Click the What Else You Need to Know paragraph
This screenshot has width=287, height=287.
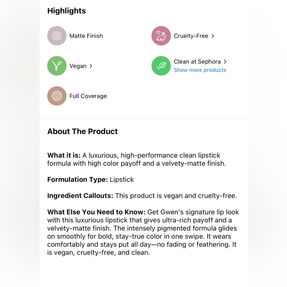(x=143, y=232)
